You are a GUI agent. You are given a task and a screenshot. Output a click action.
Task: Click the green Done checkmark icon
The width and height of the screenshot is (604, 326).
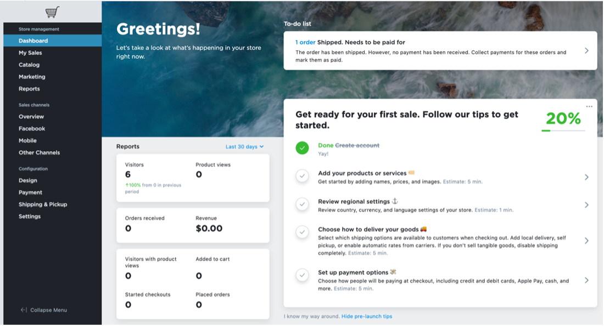tap(302, 148)
